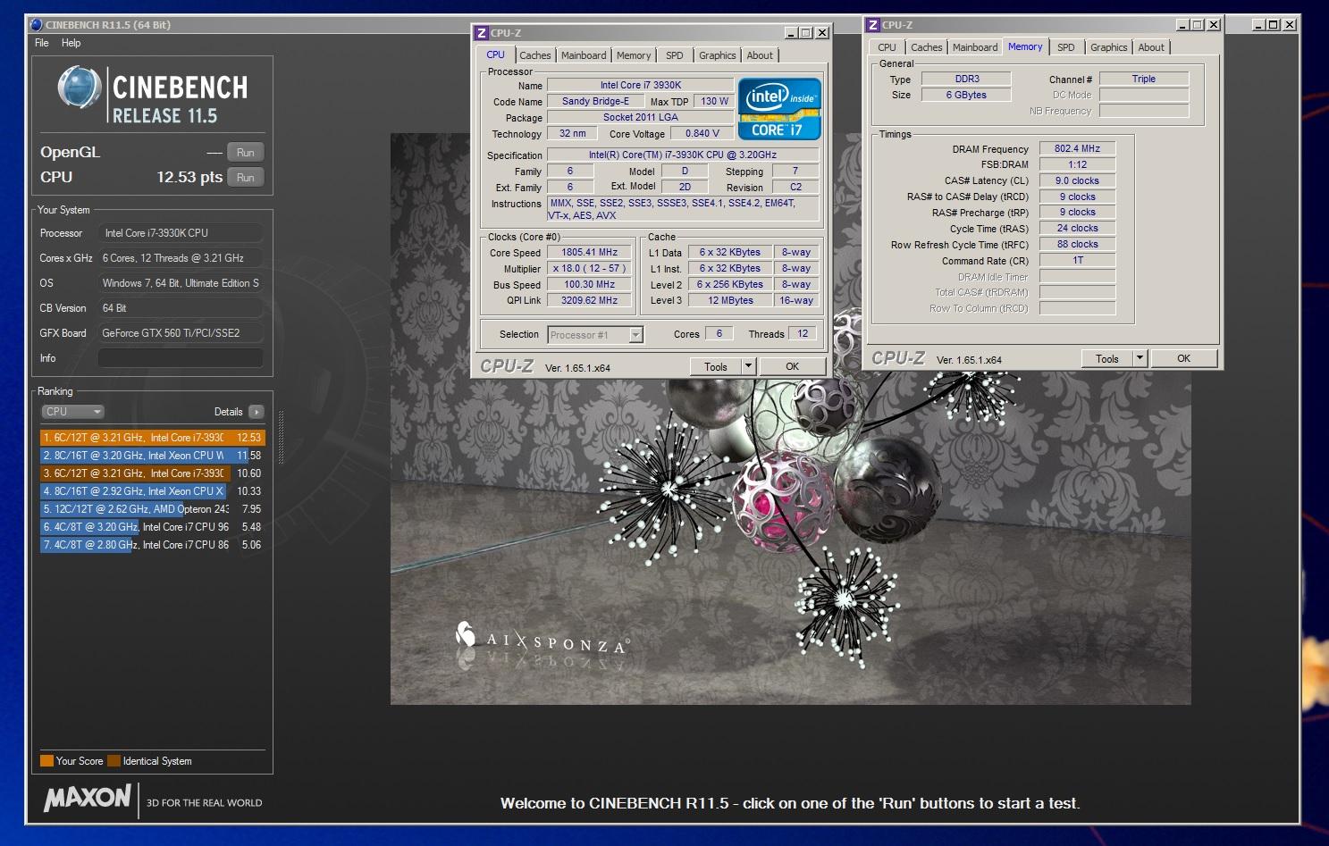Expand Tools dropdown arrow in first CPU-Z window

point(749,366)
